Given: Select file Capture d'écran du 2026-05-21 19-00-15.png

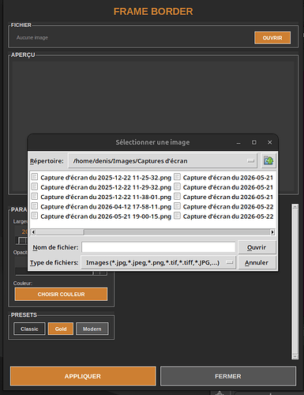Looking at the screenshot, I should (106, 216).
